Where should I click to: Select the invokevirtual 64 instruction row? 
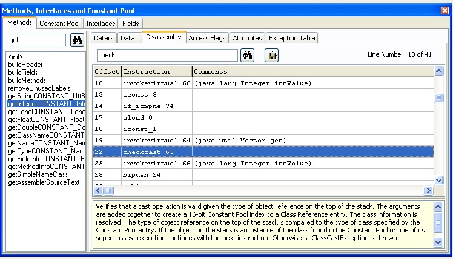click(263, 140)
